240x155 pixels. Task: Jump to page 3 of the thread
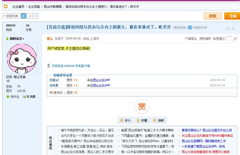(36, 16)
